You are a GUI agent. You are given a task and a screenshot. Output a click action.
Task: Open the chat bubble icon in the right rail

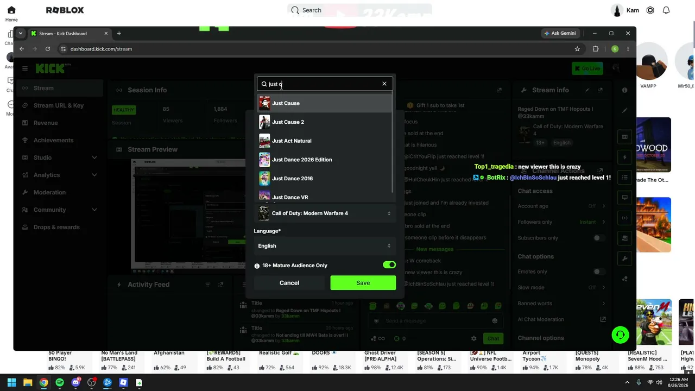pos(625,198)
